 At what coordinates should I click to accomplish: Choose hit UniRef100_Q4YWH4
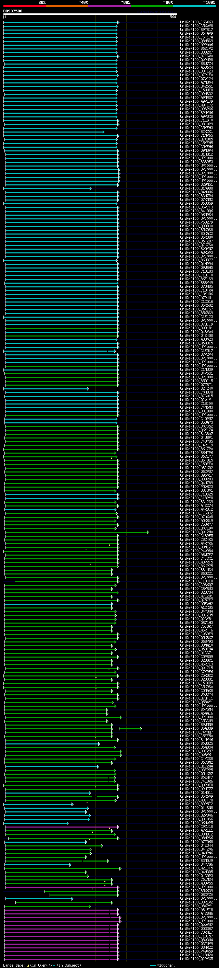[x=196, y=611]
